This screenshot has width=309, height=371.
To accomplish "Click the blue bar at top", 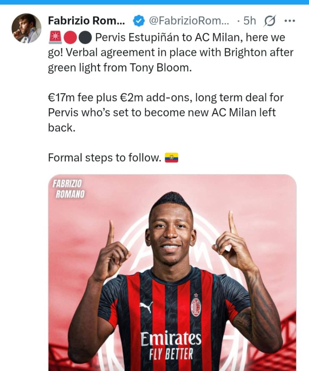I will [x=154, y=2].
